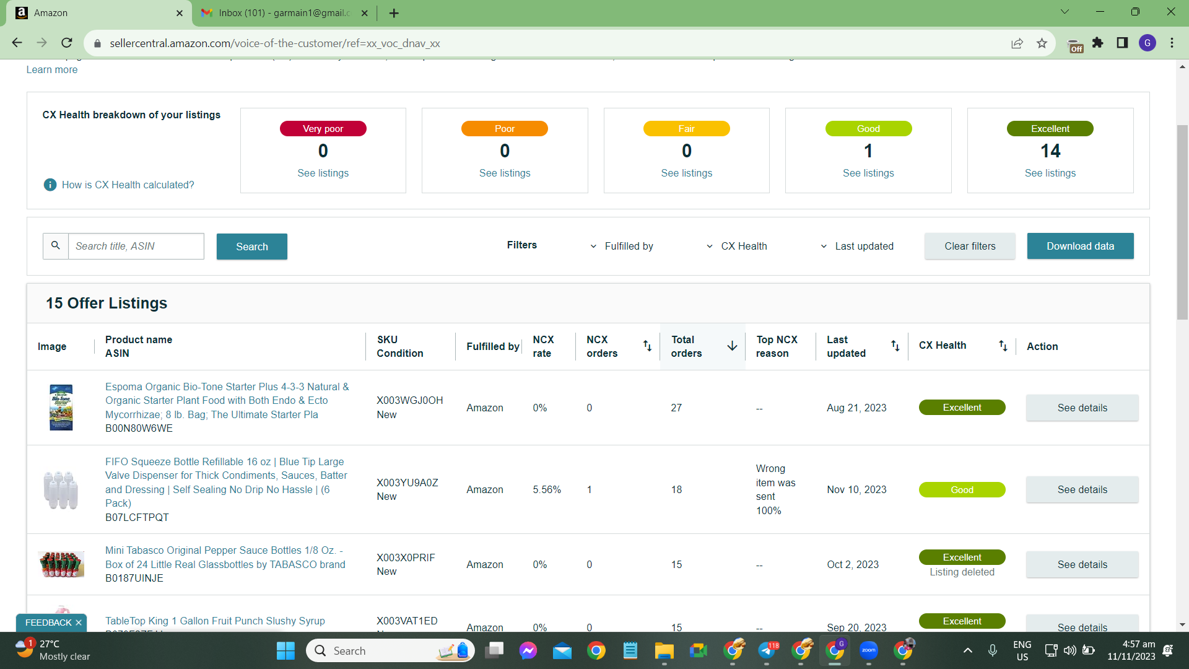Focus the Search title, ASIN field
The image size is (1189, 669).
click(136, 246)
